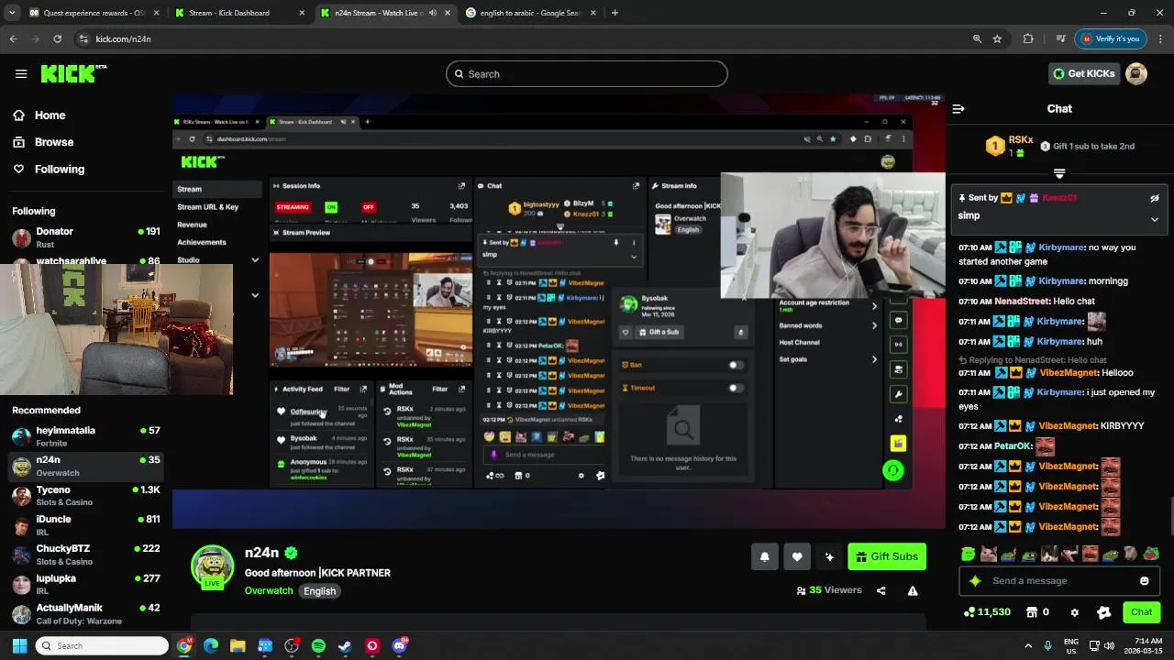The image size is (1174, 660).
Task: Click the KICK beta logo
Action: click(73, 73)
